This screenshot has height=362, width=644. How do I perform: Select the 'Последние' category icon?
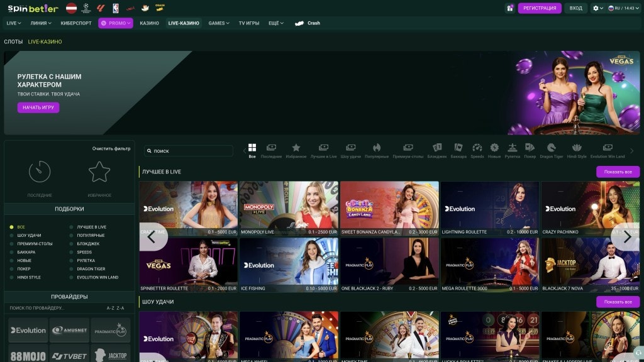(x=271, y=151)
